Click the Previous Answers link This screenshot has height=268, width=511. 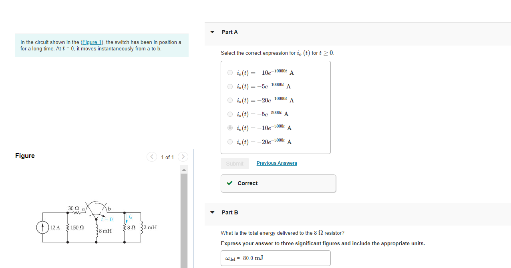point(276,163)
